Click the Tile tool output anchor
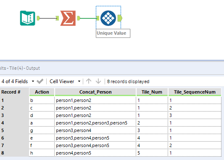This screenshot has height=160, width=224. tap(120, 18)
